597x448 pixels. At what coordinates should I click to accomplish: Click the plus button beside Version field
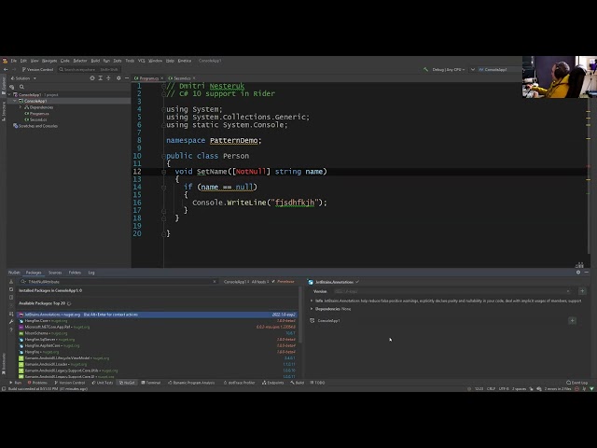(582, 291)
